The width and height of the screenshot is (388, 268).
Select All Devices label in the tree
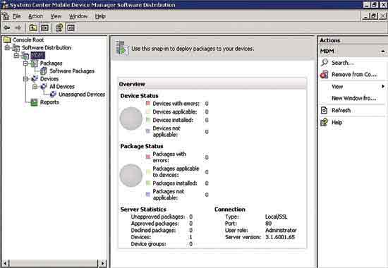coord(62,87)
